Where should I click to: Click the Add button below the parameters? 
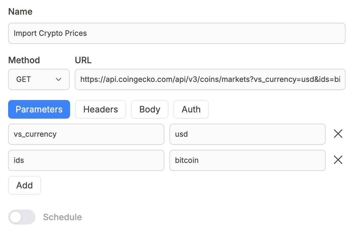pos(24,185)
